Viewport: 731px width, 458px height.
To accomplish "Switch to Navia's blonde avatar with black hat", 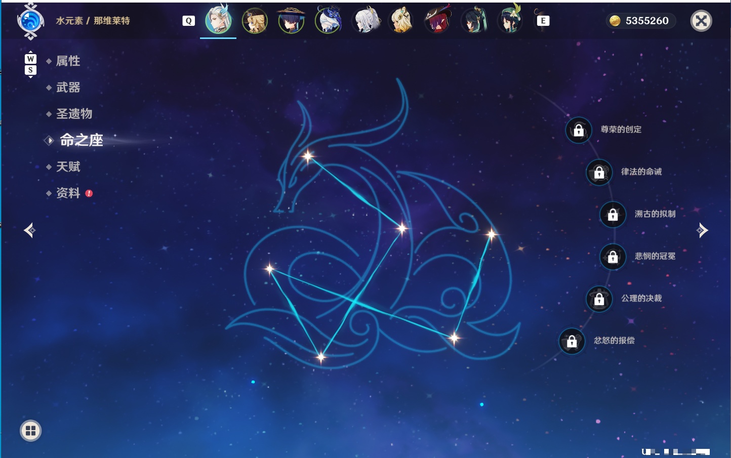I will [255, 21].
